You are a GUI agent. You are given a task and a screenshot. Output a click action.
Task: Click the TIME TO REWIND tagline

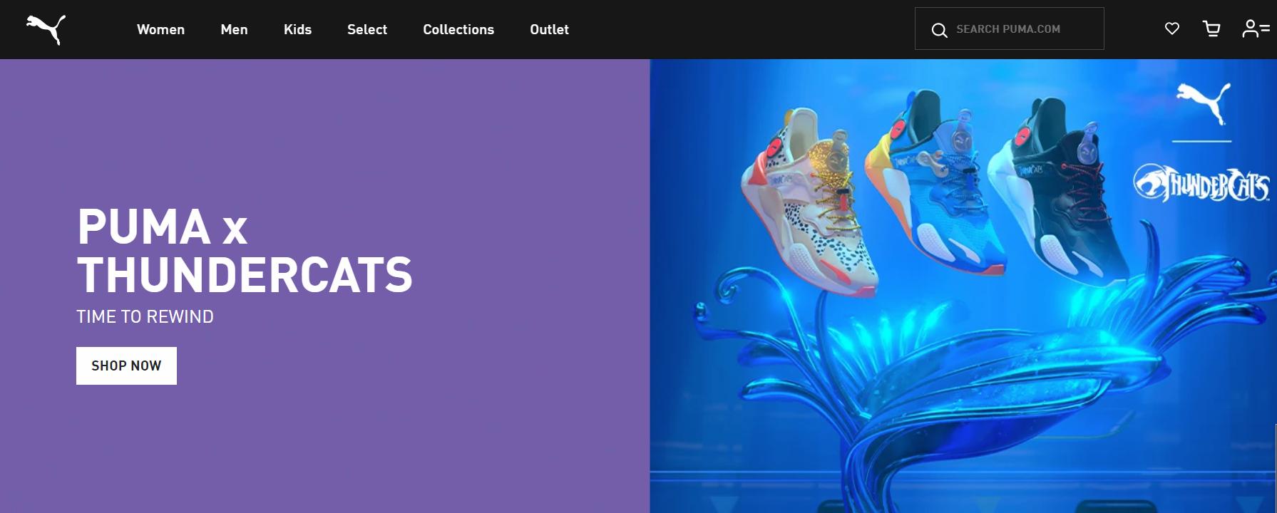(145, 317)
